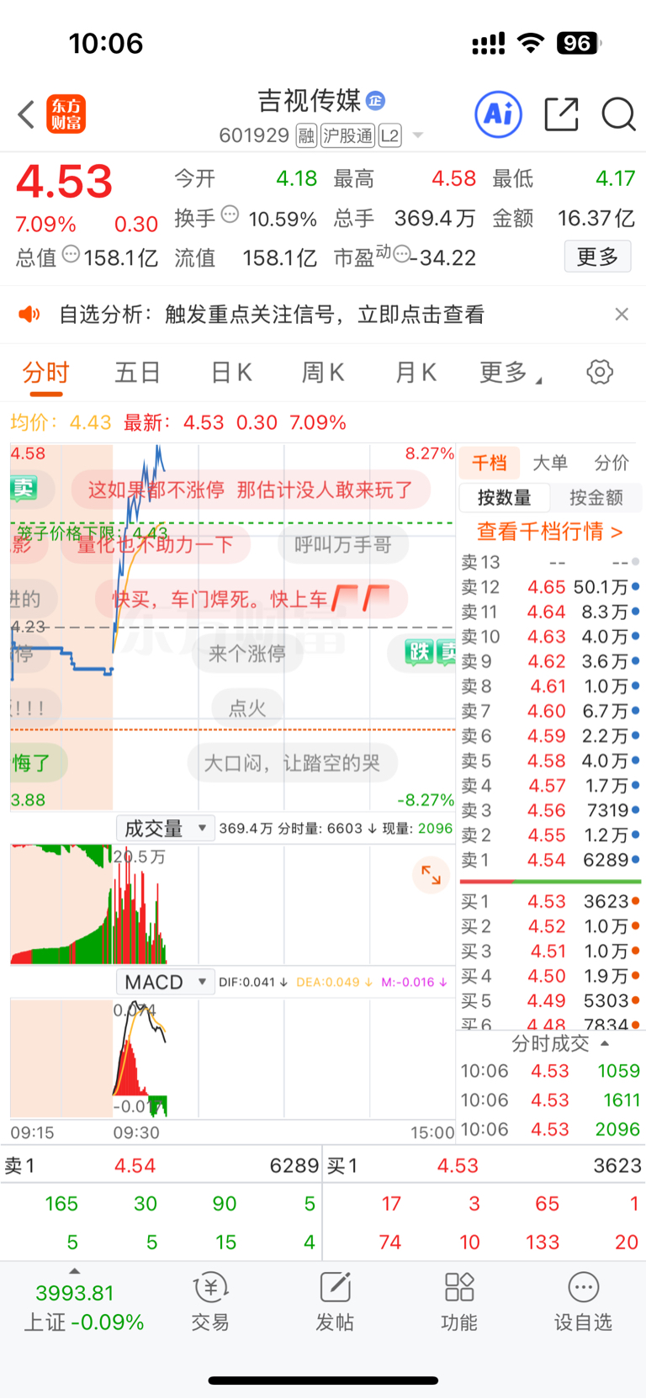Tap the bottom 卖1 4.54 summary

pos(161,1166)
